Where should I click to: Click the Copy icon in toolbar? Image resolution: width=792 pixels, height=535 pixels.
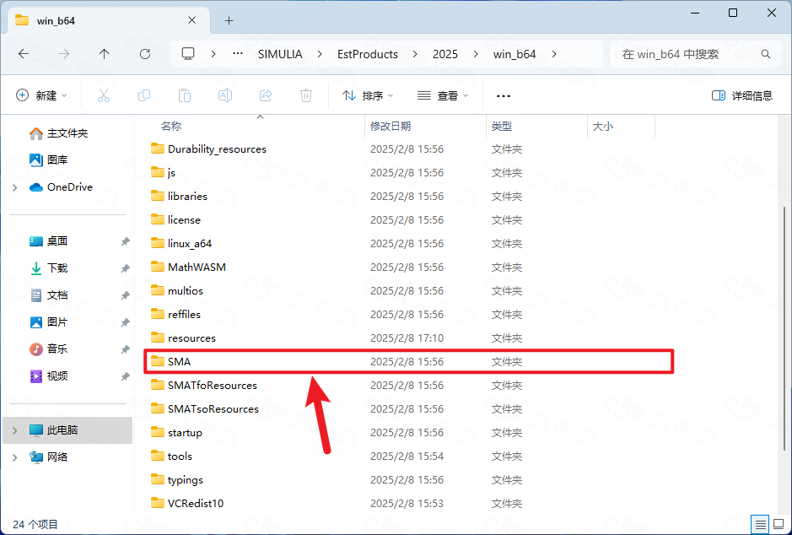pyautogui.click(x=144, y=95)
